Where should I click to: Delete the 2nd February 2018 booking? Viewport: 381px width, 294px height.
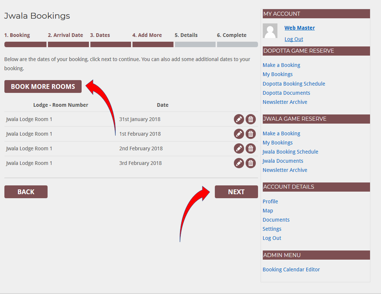(250, 148)
